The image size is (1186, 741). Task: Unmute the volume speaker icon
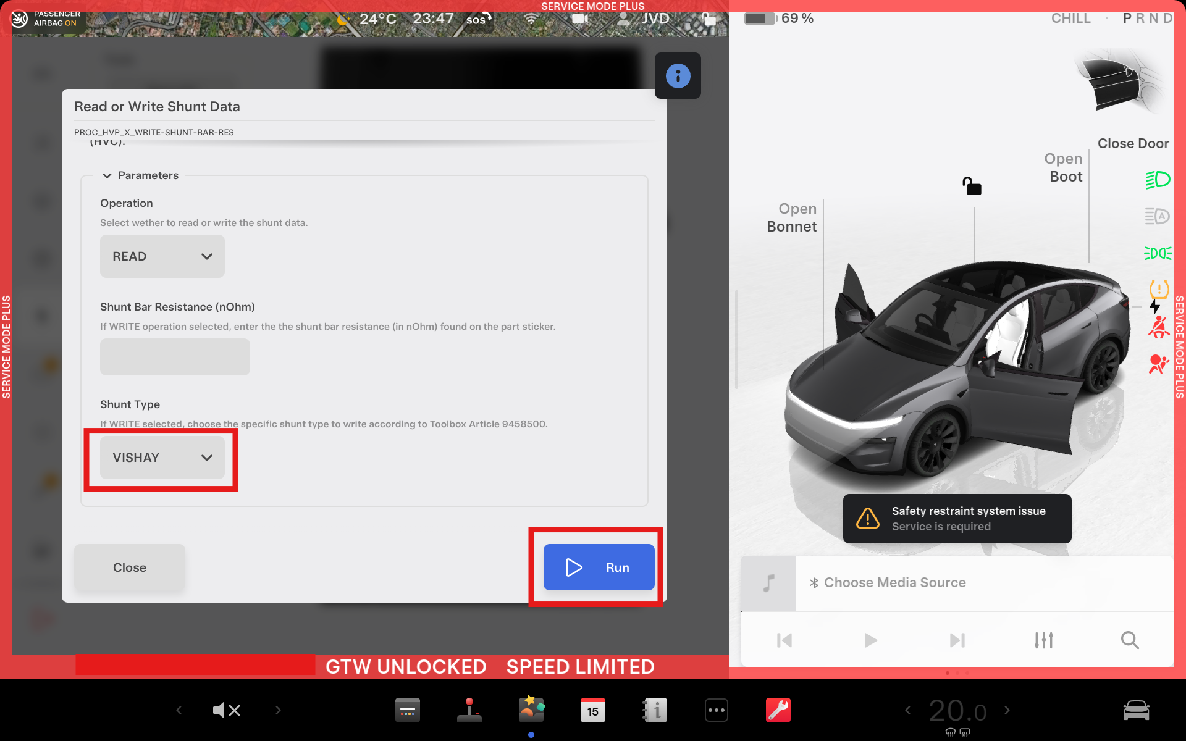click(226, 710)
